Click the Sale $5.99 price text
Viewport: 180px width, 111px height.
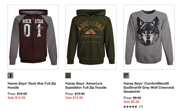coord(131,102)
